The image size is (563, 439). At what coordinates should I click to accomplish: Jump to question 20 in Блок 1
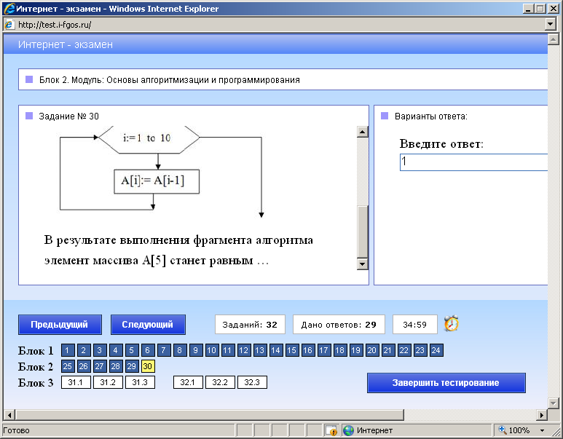372,350
